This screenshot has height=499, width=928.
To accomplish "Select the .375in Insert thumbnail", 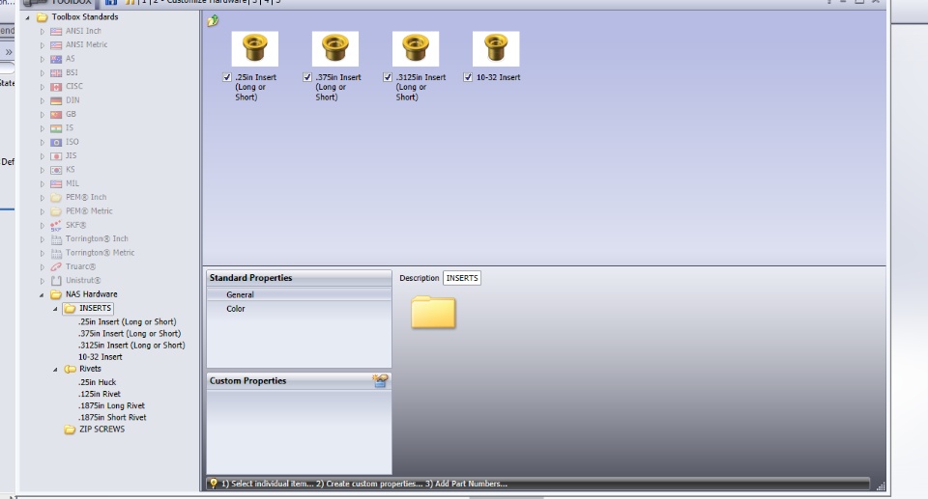I will click(335, 48).
